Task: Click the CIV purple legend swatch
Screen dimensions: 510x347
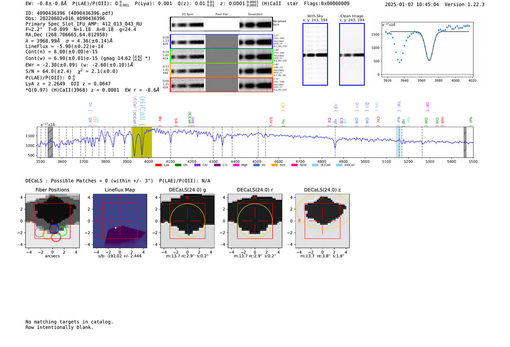Action: 197,165
